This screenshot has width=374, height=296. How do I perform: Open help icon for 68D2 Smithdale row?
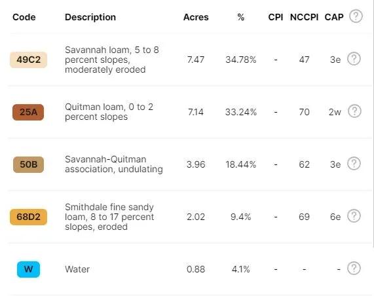pos(354,215)
